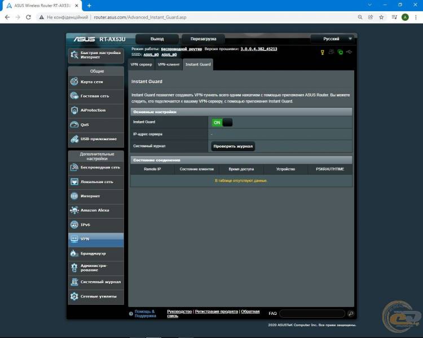423x338 pixels.
Task: Click the Перезагрузка reboot button
Action: 204,39
